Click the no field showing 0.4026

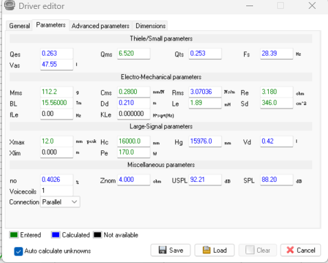[x=56, y=180]
